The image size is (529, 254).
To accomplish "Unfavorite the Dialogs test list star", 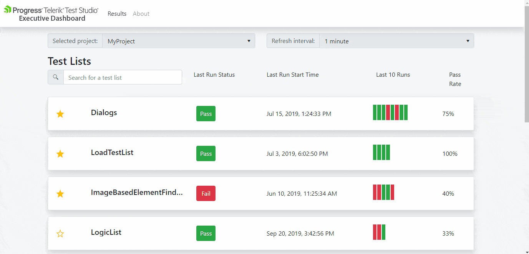I will [60, 114].
